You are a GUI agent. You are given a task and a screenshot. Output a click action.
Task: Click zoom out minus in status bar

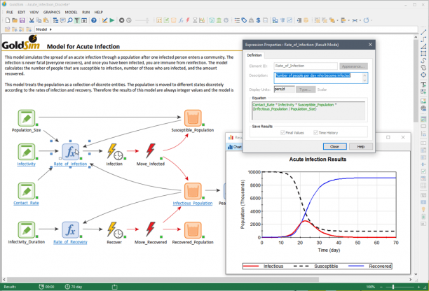381,287
